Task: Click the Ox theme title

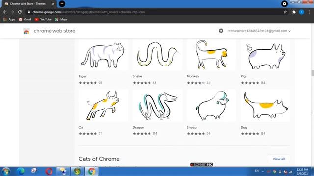Action: tap(81, 127)
